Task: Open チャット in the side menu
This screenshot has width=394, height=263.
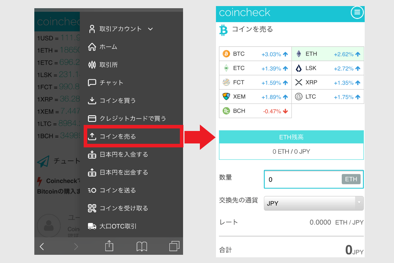Action: tap(111, 83)
